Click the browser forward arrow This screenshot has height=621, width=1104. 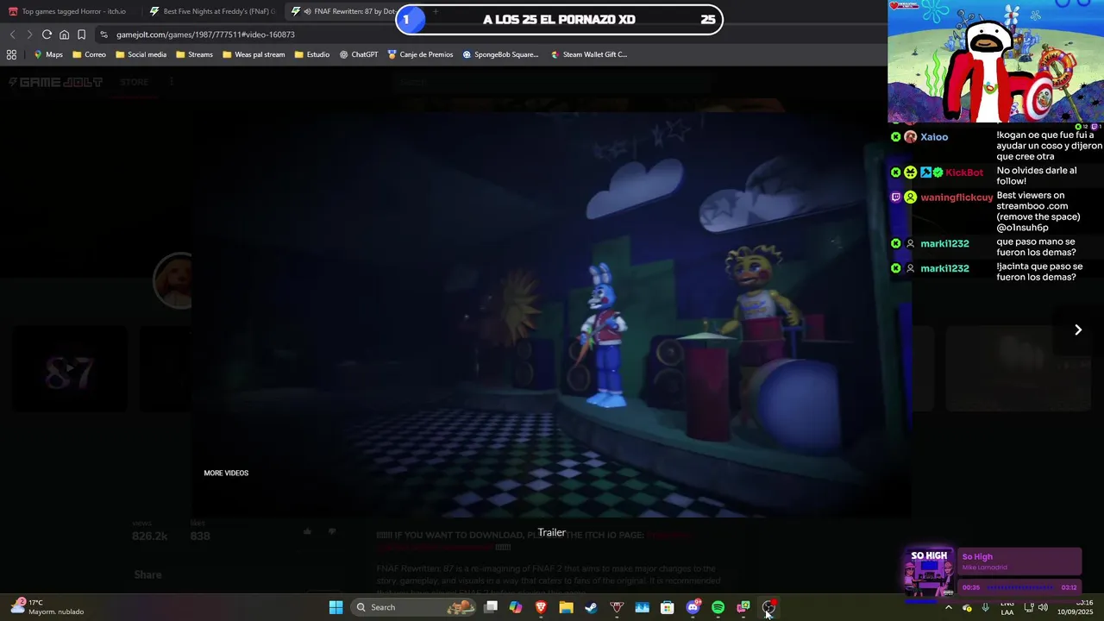(x=29, y=34)
